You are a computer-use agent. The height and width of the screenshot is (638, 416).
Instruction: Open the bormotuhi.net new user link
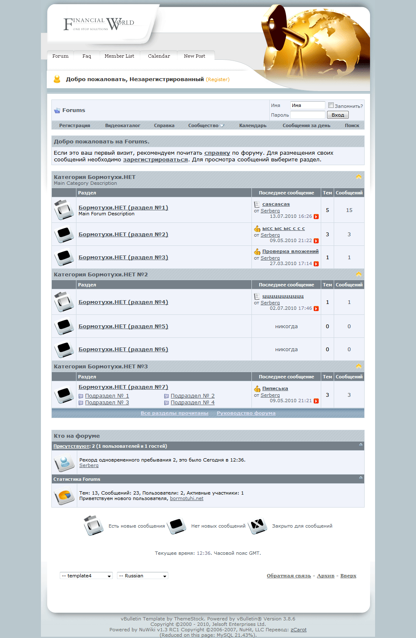[187, 498]
